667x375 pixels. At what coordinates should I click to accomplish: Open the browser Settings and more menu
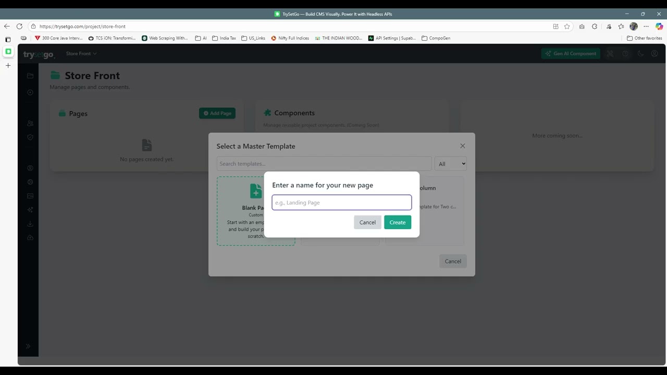(646, 26)
